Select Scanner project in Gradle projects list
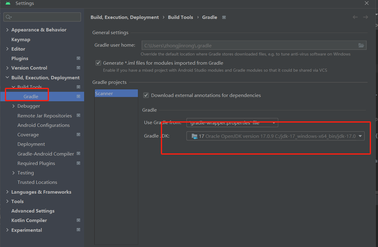The width and height of the screenshot is (378, 247). (x=116, y=93)
